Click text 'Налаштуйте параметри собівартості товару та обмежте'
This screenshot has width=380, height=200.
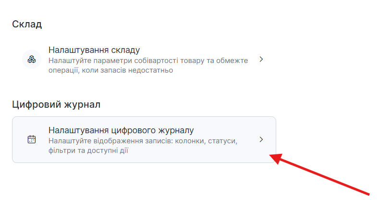click(x=148, y=61)
